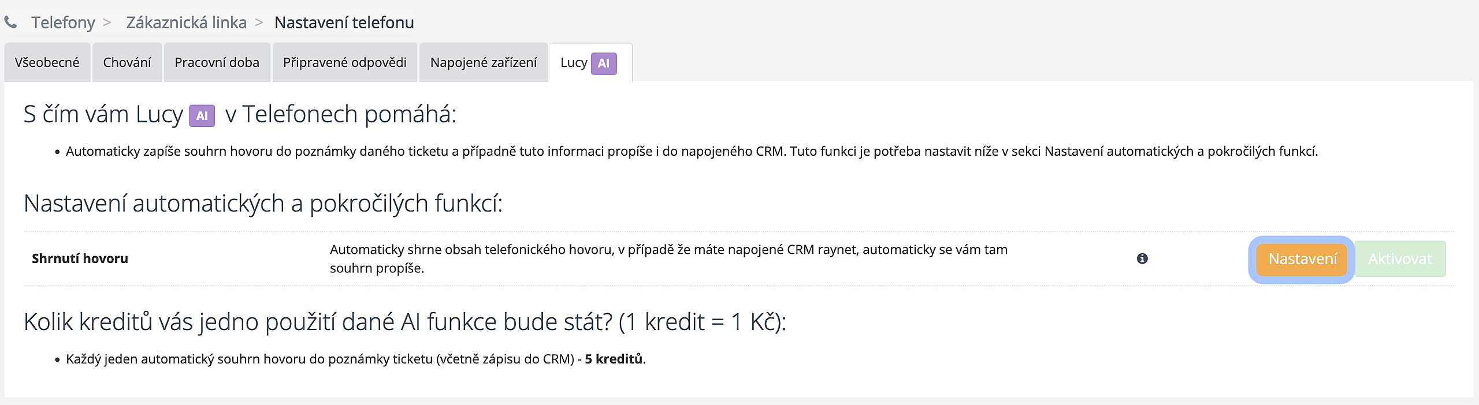The width and height of the screenshot is (1479, 405).
Task: Go to the Telefony breadcrumb link
Action: [63, 22]
